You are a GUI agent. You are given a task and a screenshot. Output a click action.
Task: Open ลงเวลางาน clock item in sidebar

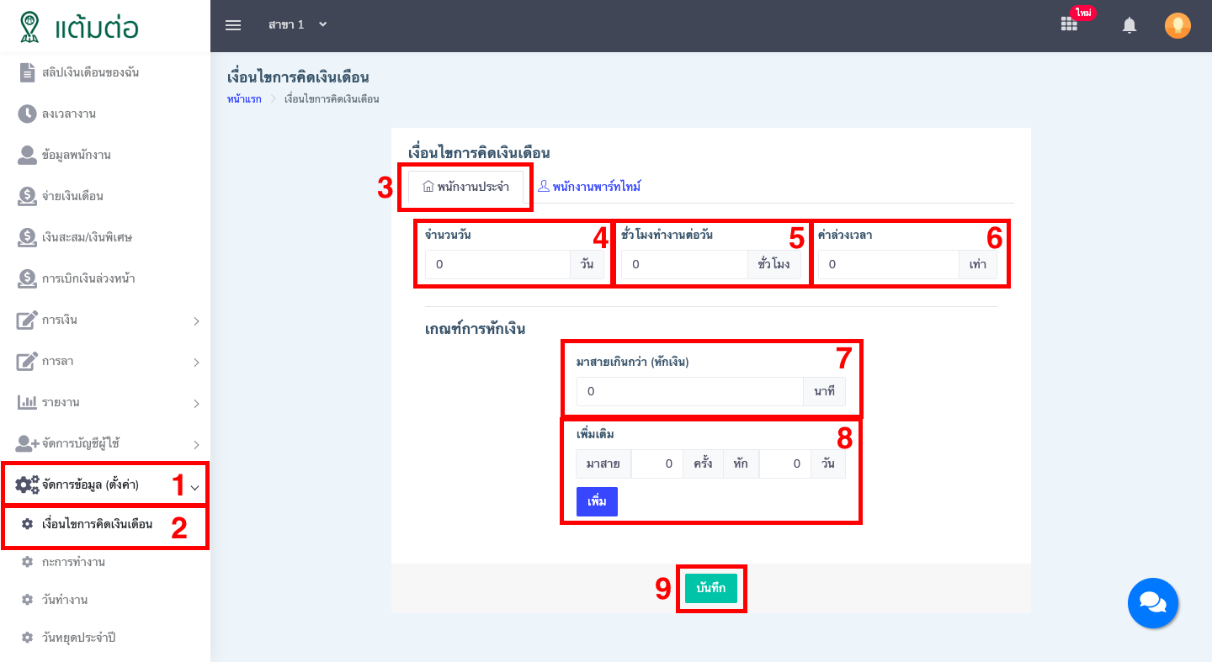[68, 114]
